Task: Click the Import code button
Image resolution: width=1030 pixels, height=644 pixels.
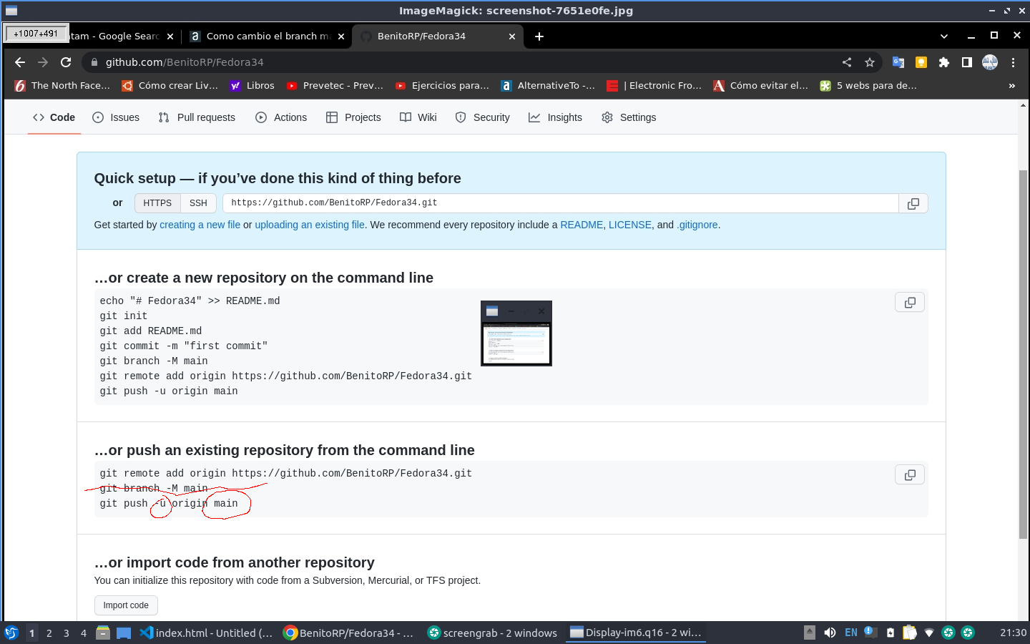Action: (x=126, y=605)
